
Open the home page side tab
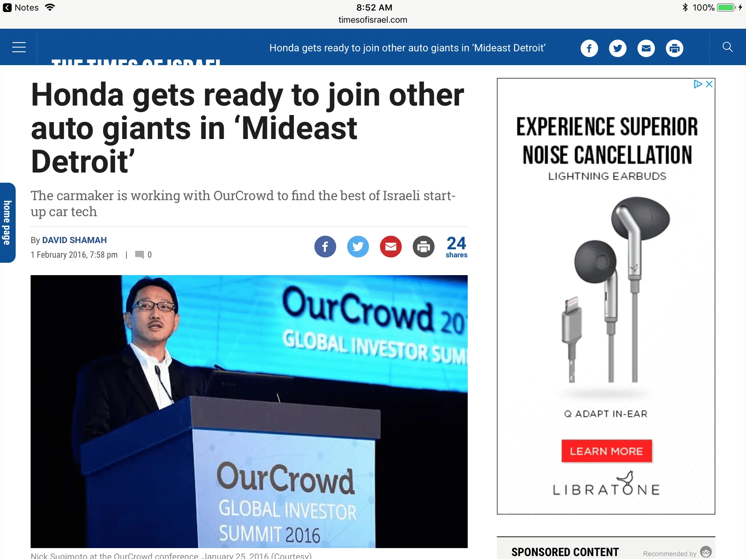point(7,222)
